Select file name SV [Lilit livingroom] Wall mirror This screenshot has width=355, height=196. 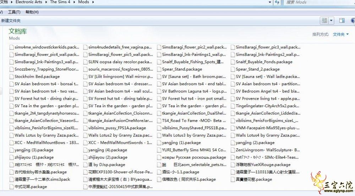pyautogui.click(x=121, y=77)
